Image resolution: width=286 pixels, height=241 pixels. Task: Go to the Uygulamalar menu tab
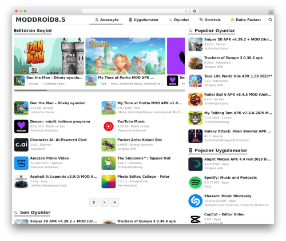tap(144, 20)
